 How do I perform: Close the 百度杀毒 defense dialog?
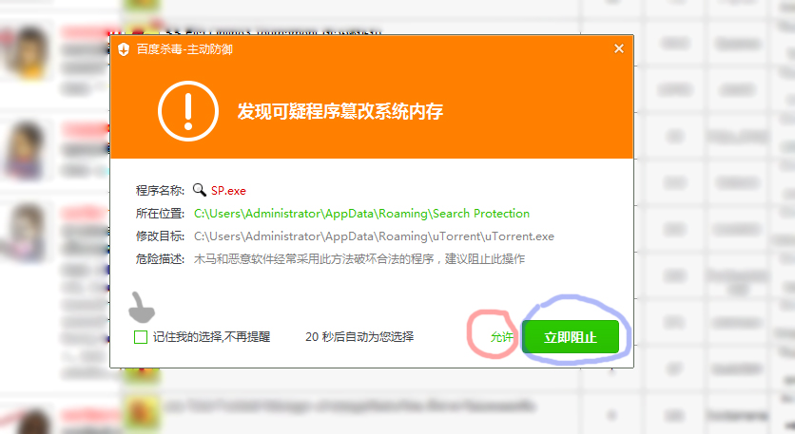click(618, 48)
